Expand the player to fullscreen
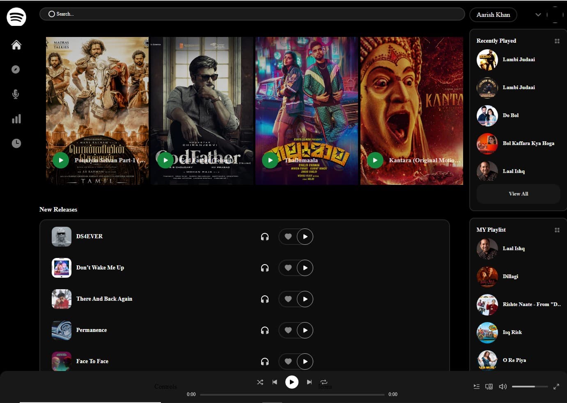The image size is (567, 403). point(556,387)
